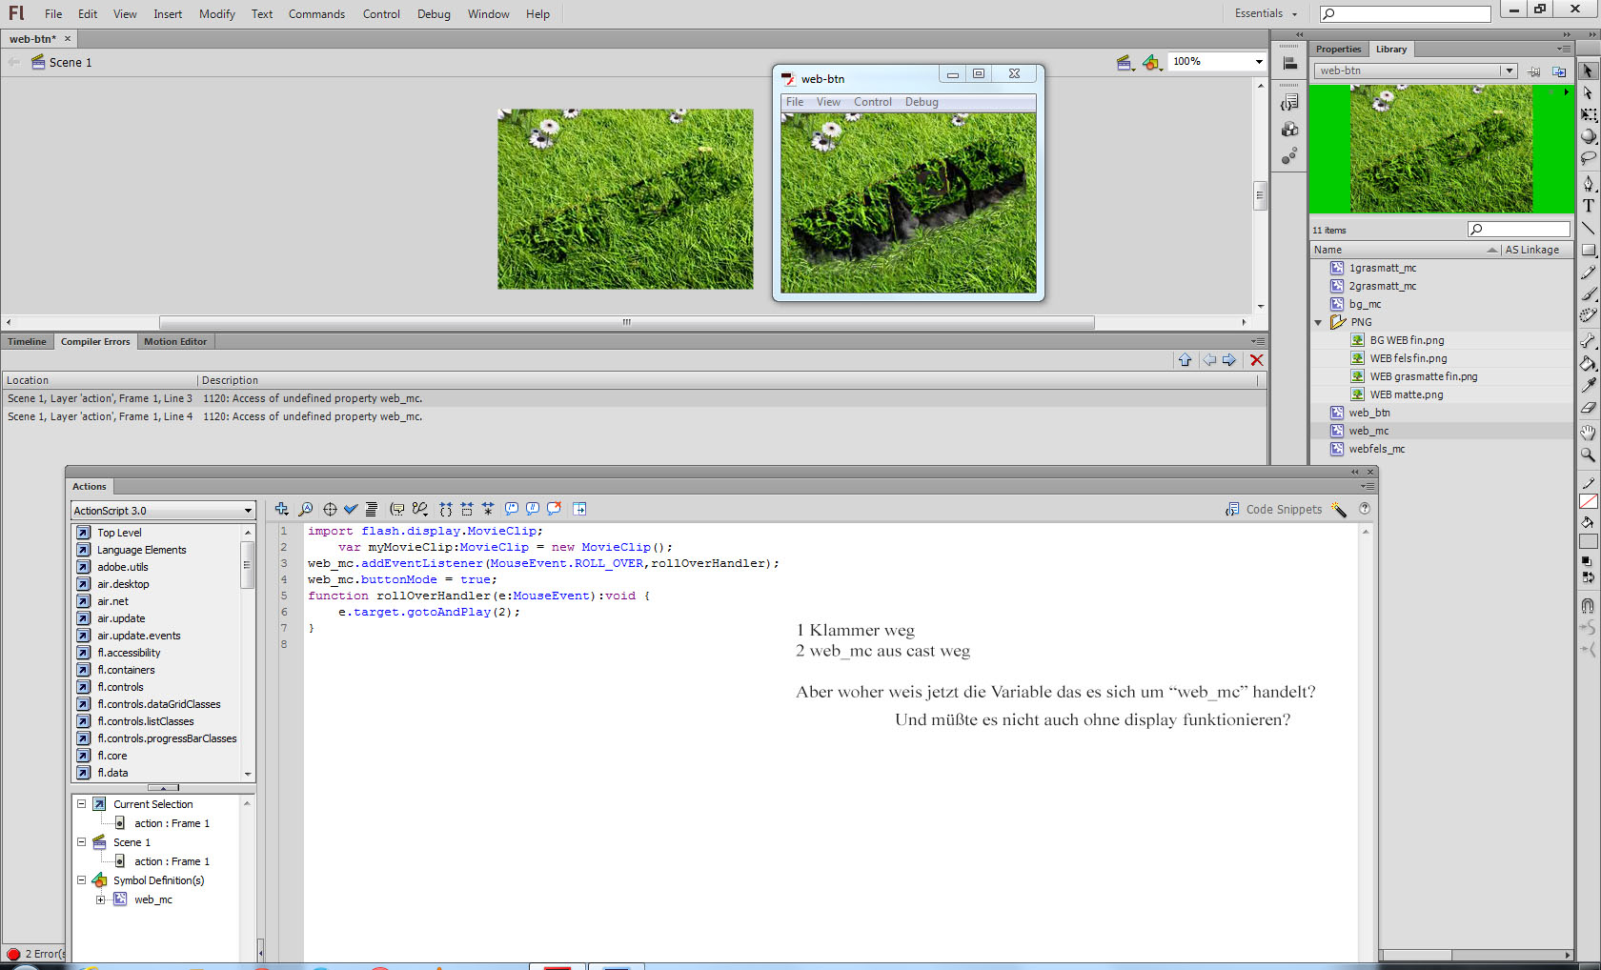Open the stage zoom 100% dropdown
This screenshot has height=970, width=1601.
[1217, 61]
